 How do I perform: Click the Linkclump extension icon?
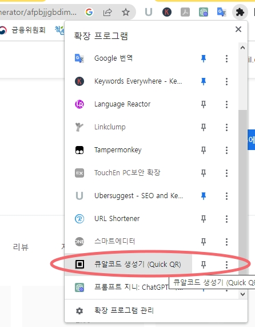tap(79, 127)
